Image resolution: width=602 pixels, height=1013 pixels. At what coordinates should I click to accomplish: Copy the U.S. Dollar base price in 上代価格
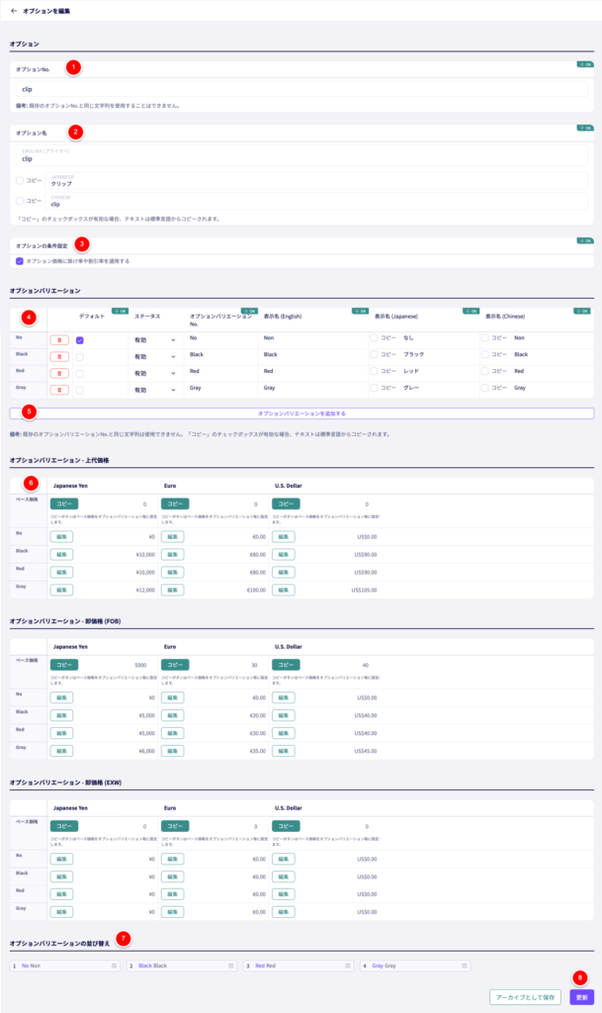(x=286, y=504)
